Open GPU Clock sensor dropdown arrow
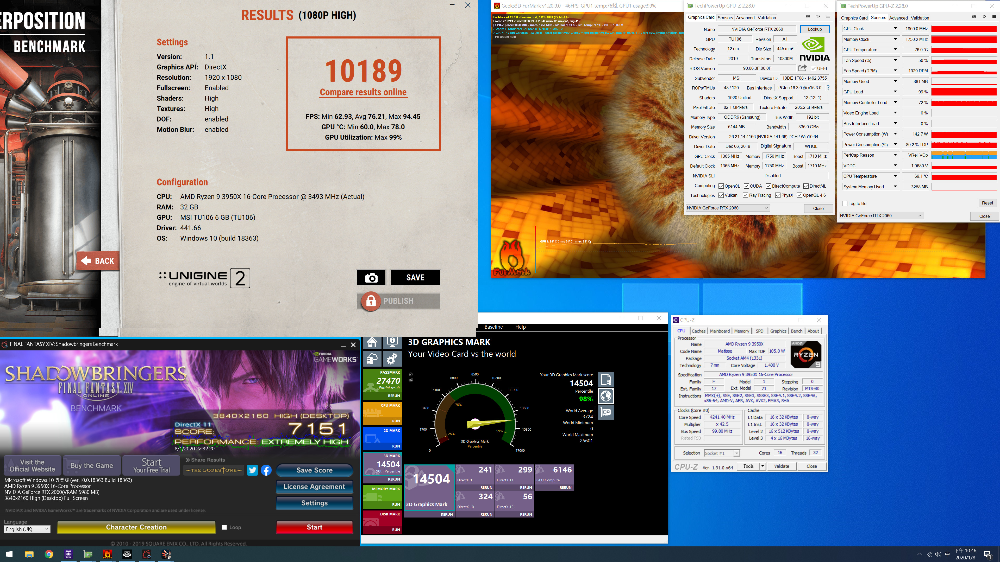 tap(895, 28)
